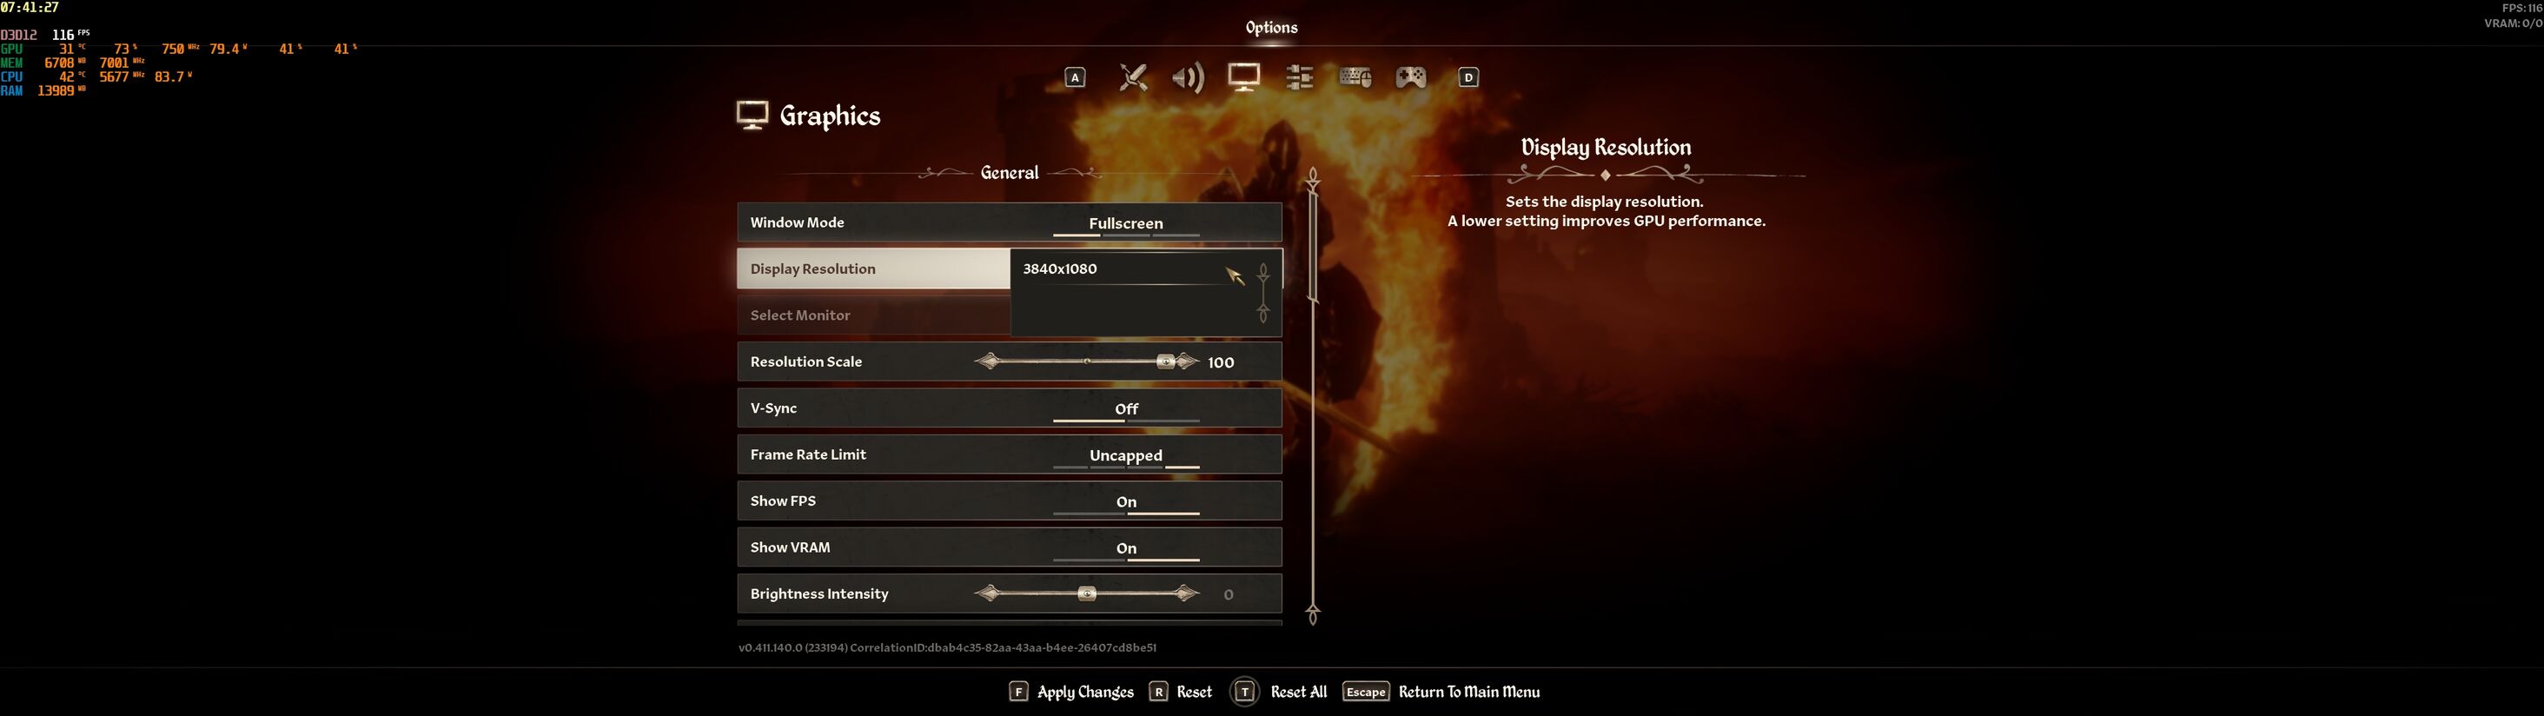Change Frame Rate Limit from Uncapped
The image size is (2544, 716).
(x=1010, y=454)
